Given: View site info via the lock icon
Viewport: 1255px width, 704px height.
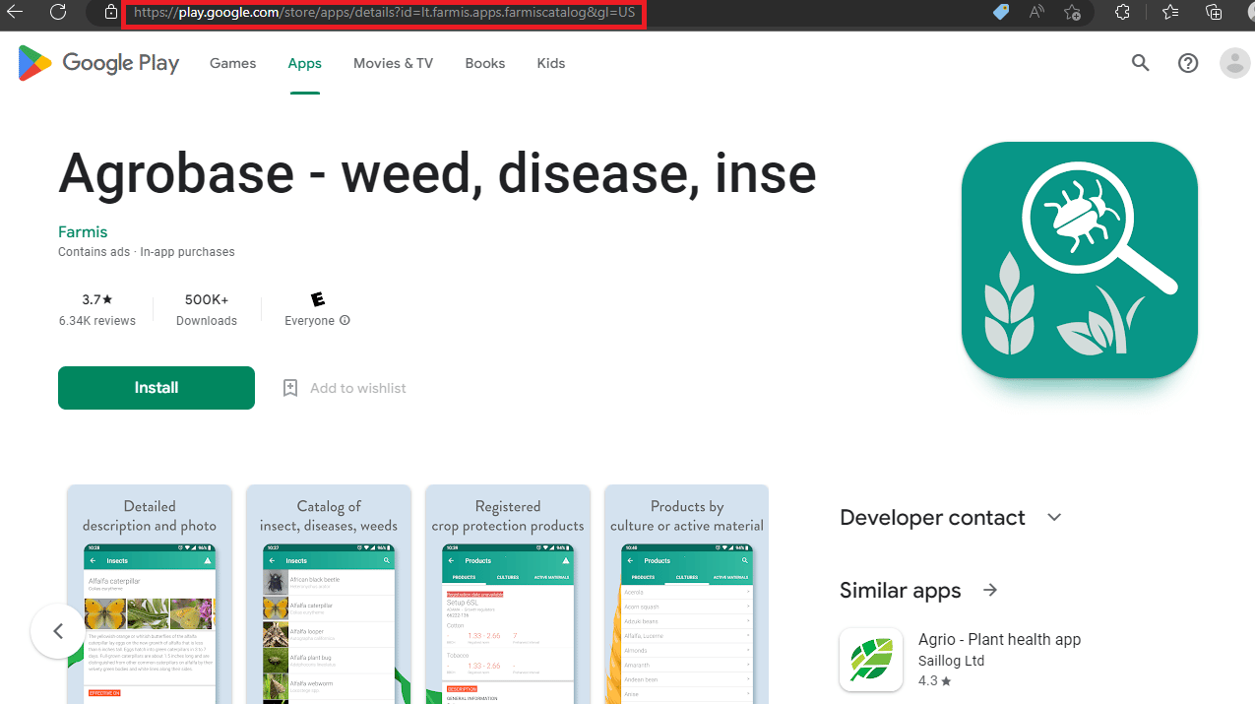Looking at the screenshot, I should coord(111,13).
